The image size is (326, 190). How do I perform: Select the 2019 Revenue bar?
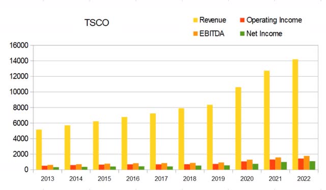coord(210,137)
